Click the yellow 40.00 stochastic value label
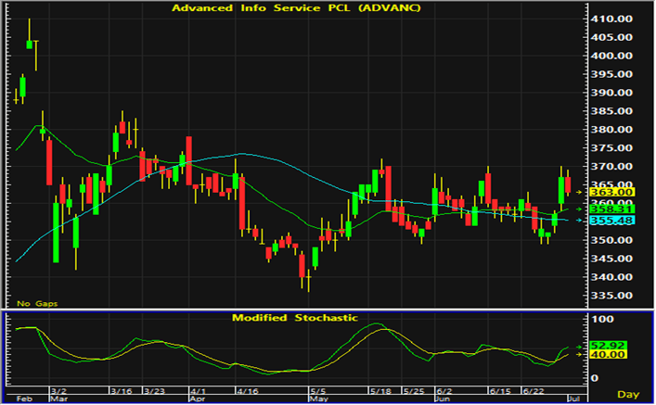656x405 pixels. point(608,354)
